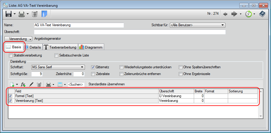The height and width of the screenshot is (133, 271).
Task: Open the clock history icon
Action: pyautogui.click(x=248, y=14)
